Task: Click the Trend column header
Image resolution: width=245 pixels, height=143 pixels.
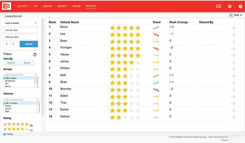Action: [156, 22]
